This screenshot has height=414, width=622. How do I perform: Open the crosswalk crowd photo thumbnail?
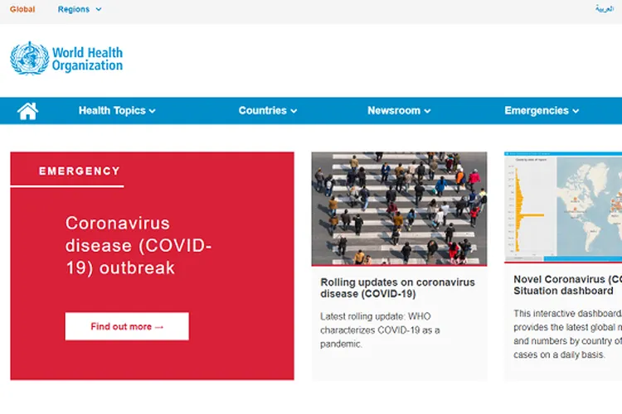point(399,209)
